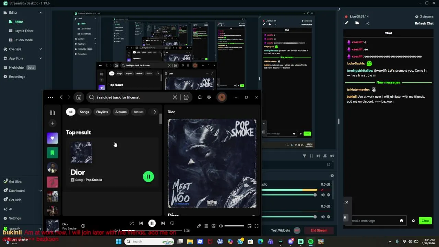Open Spotify play queue icon
The width and height of the screenshot is (439, 247).
click(206, 226)
